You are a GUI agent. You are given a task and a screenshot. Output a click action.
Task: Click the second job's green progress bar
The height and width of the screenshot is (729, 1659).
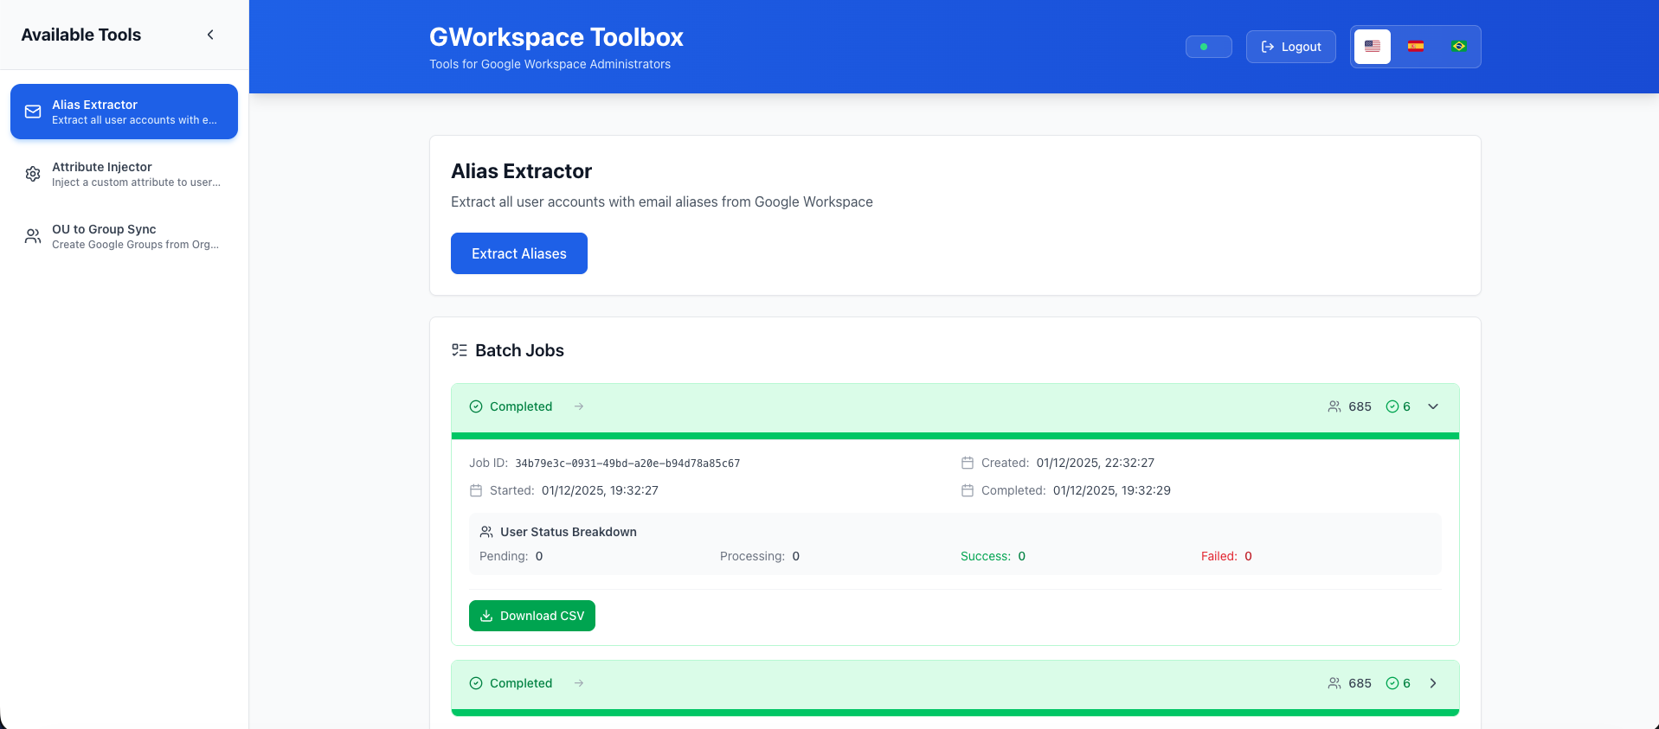click(x=955, y=713)
